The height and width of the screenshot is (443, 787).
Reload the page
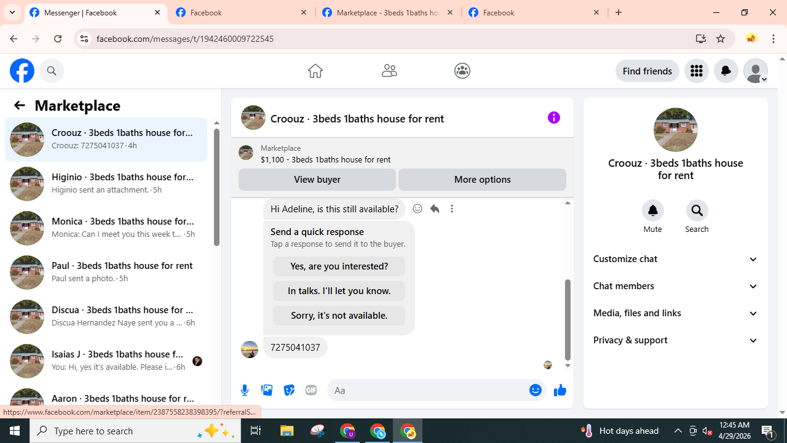click(x=58, y=39)
